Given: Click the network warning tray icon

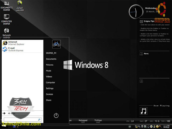Looking at the screenshot, I should coord(136,127).
